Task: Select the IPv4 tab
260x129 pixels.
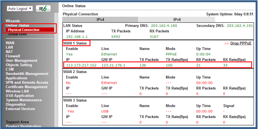Action: pos(100,20)
